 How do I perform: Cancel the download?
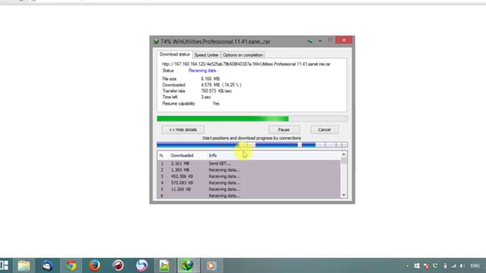click(x=324, y=130)
